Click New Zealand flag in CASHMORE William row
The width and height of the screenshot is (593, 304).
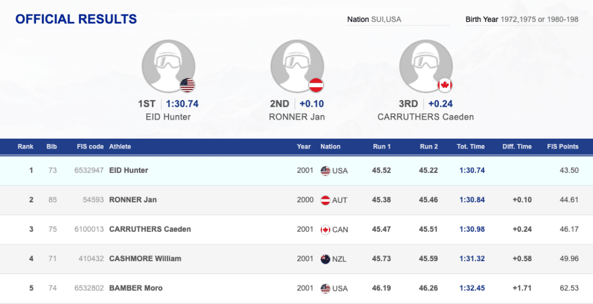tap(325, 259)
